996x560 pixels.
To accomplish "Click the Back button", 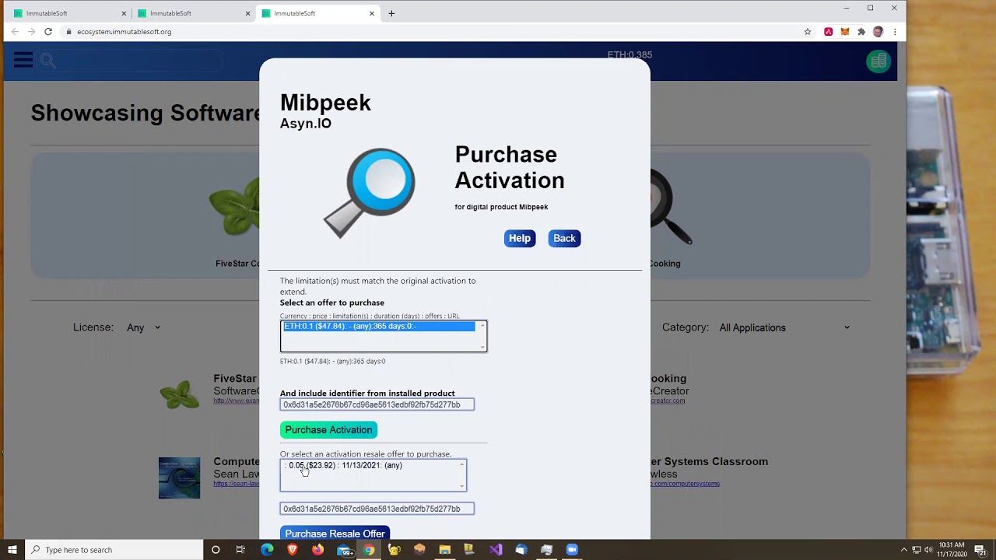I will pos(564,239).
